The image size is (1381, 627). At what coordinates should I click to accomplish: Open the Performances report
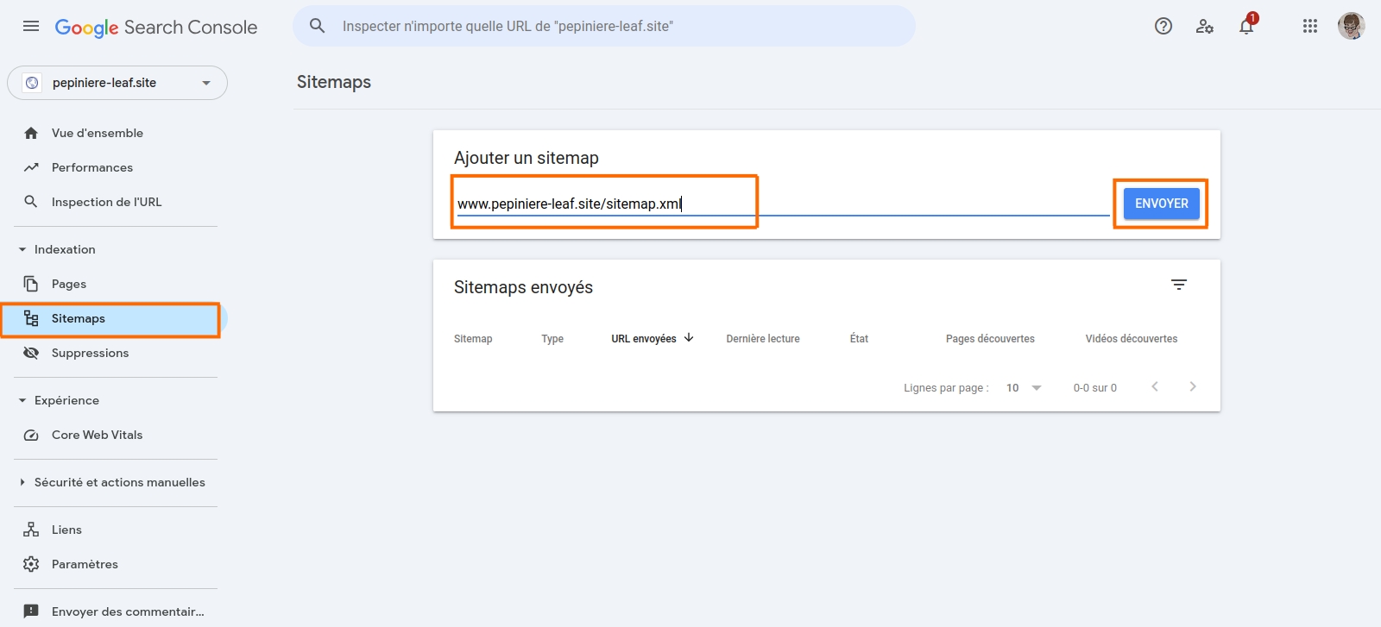pyautogui.click(x=92, y=167)
